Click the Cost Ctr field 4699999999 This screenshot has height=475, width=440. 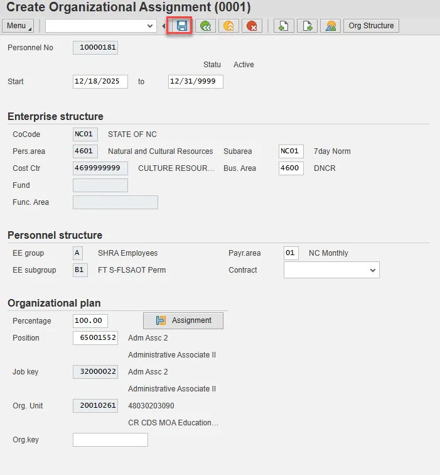100,168
